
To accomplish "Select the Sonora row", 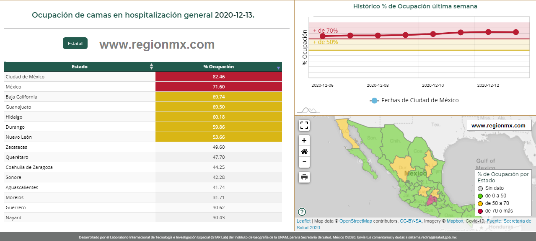I will (143, 177).
